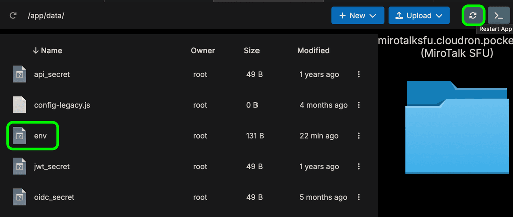The height and width of the screenshot is (217, 513).
Task: Sort files by Modified column header
Action: coord(313,50)
